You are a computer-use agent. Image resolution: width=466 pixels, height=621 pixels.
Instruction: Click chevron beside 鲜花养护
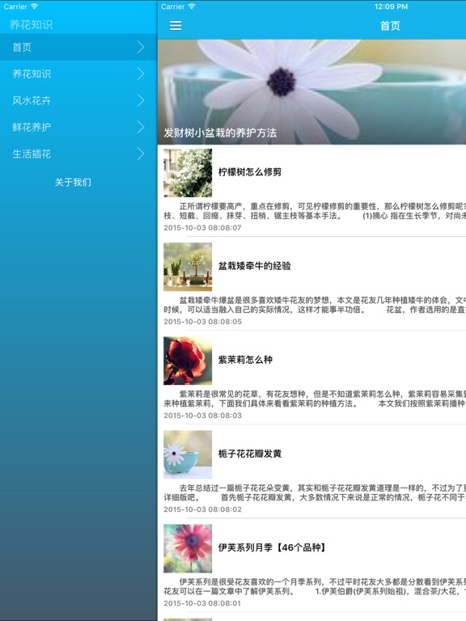[141, 127]
